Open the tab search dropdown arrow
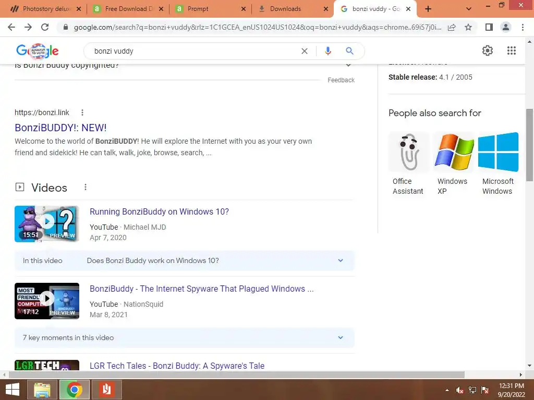The width and height of the screenshot is (534, 400). [x=469, y=9]
